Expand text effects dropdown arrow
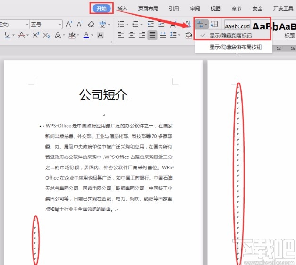296x265 pixels. point(64,35)
